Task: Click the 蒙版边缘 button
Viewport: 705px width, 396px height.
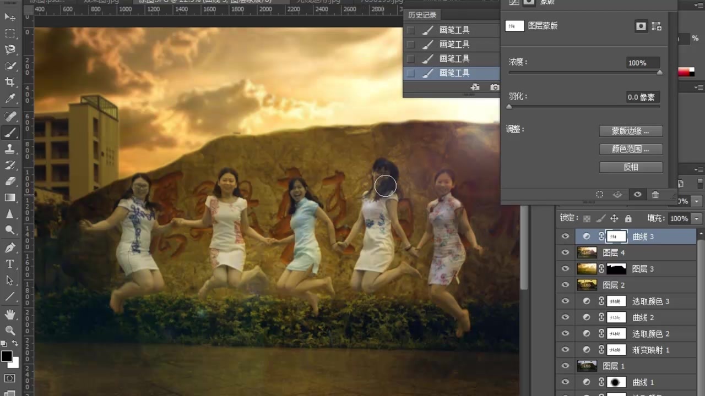Action: click(631, 131)
